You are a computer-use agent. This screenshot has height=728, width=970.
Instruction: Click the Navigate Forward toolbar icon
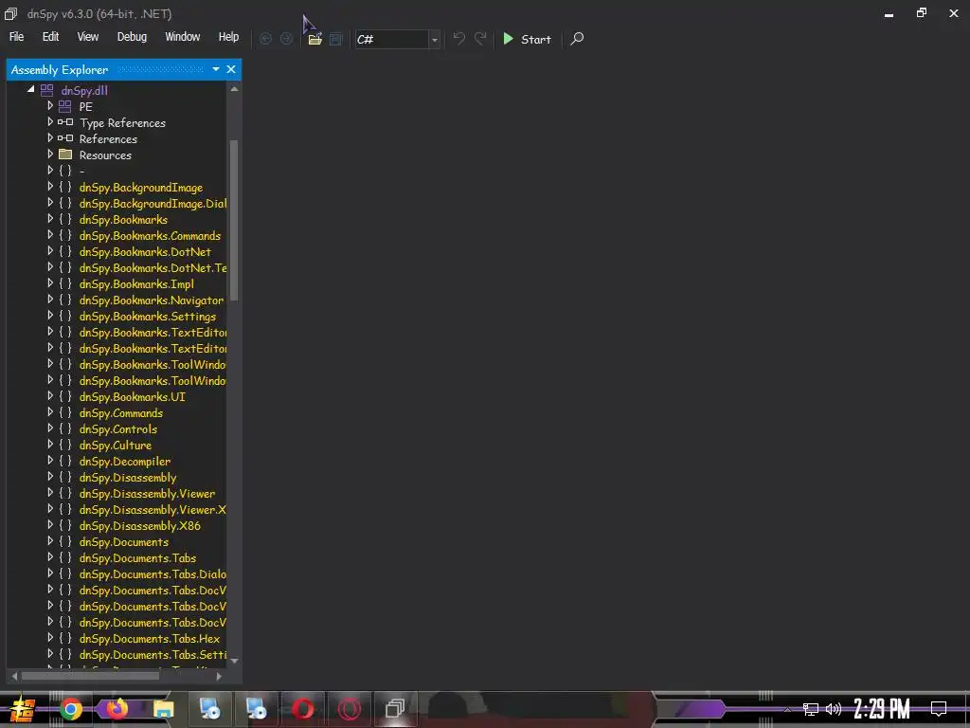click(286, 39)
